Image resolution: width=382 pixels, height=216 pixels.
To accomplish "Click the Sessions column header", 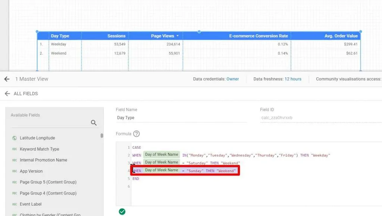I will point(116,36).
